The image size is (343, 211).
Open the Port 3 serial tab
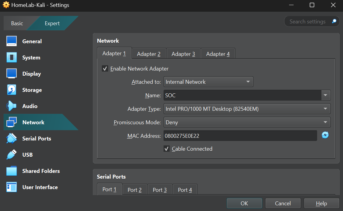(x=160, y=190)
